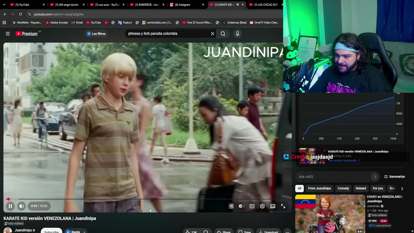Viewport: 414px width, 233px height.
Task: Select the 'From Juandinipa' filter chip
Action: click(319, 188)
